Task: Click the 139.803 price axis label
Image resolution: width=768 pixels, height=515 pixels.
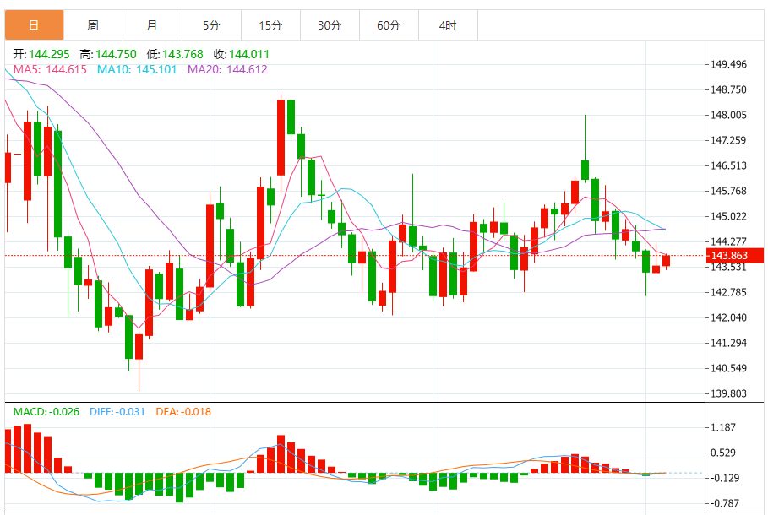Action: pyautogui.click(x=729, y=393)
